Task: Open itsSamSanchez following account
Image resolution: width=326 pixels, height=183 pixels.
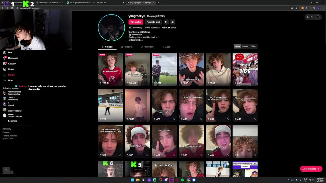Action: [x=12, y=93]
